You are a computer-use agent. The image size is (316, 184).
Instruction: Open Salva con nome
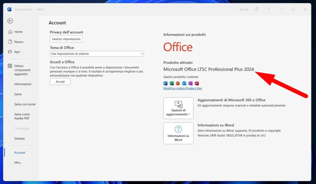coord(25,104)
